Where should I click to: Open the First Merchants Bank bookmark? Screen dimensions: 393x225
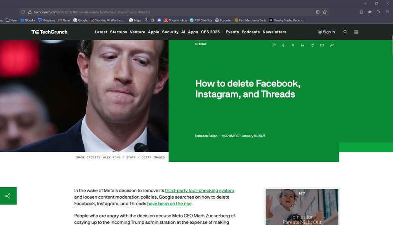pyautogui.click(x=250, y=20)
